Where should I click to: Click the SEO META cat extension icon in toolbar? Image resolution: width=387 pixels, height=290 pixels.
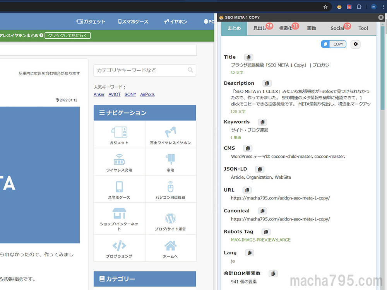click(x=339, y=7)
